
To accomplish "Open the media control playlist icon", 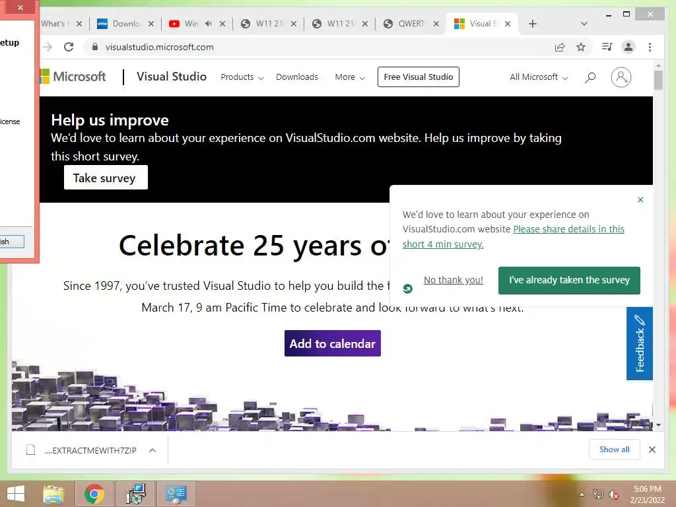I will coord(607,47).
